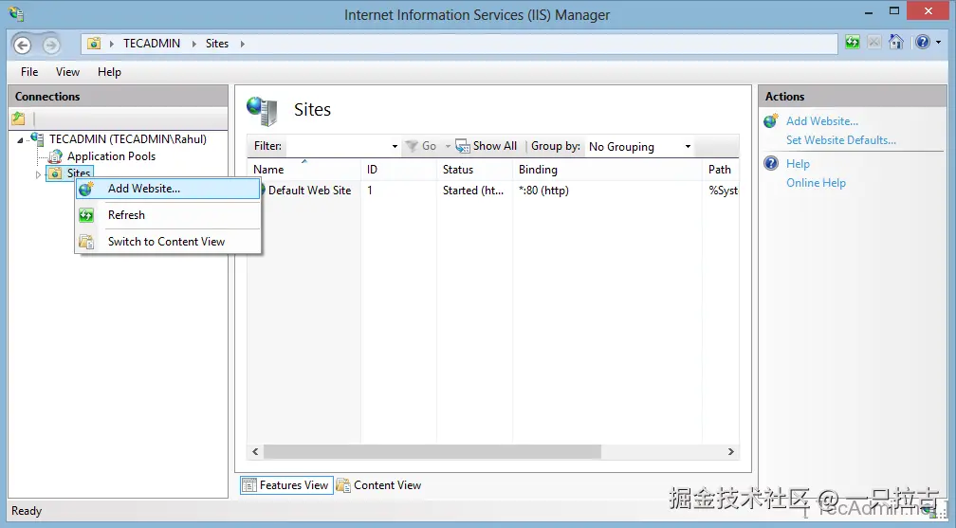The image size is (956, 528).
Task: Click the Online Help link
Action: pos(816,183)
